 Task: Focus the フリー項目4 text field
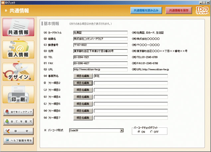point(131,97)
